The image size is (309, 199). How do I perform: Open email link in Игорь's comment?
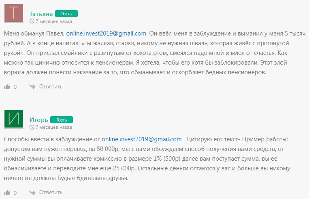(141, 140)
